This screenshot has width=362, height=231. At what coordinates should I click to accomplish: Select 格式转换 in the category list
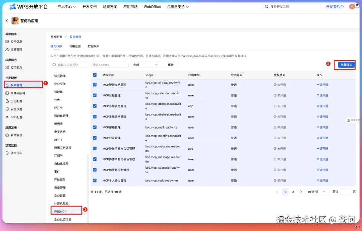tap(60, 76)
